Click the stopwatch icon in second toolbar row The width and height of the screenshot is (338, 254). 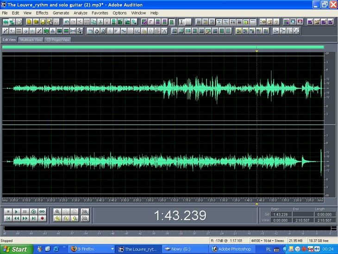[97, 31]
